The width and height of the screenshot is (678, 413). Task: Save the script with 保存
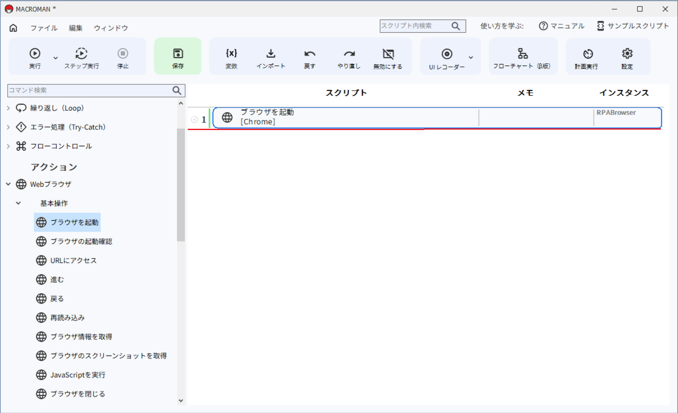178,56
